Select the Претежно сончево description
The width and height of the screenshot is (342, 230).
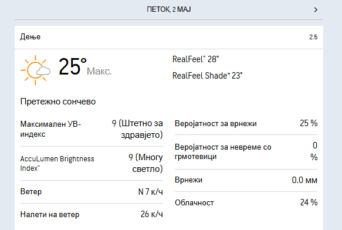[58, 102]
